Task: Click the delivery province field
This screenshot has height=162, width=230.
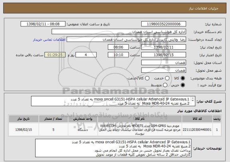Action: 164,63
